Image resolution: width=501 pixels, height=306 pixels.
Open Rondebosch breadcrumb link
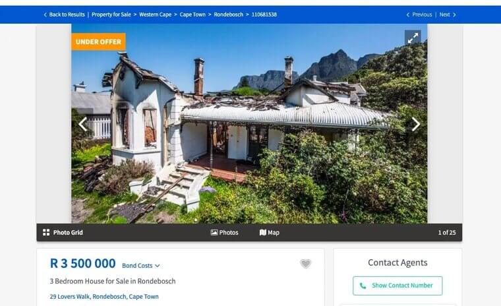[x=229, y=15]
